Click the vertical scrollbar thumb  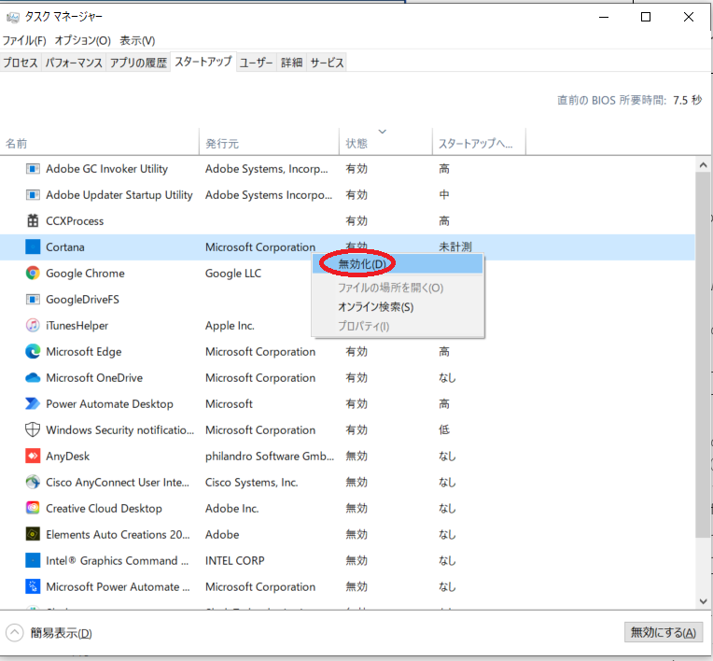pyautogui.click(x=703, y=355)
